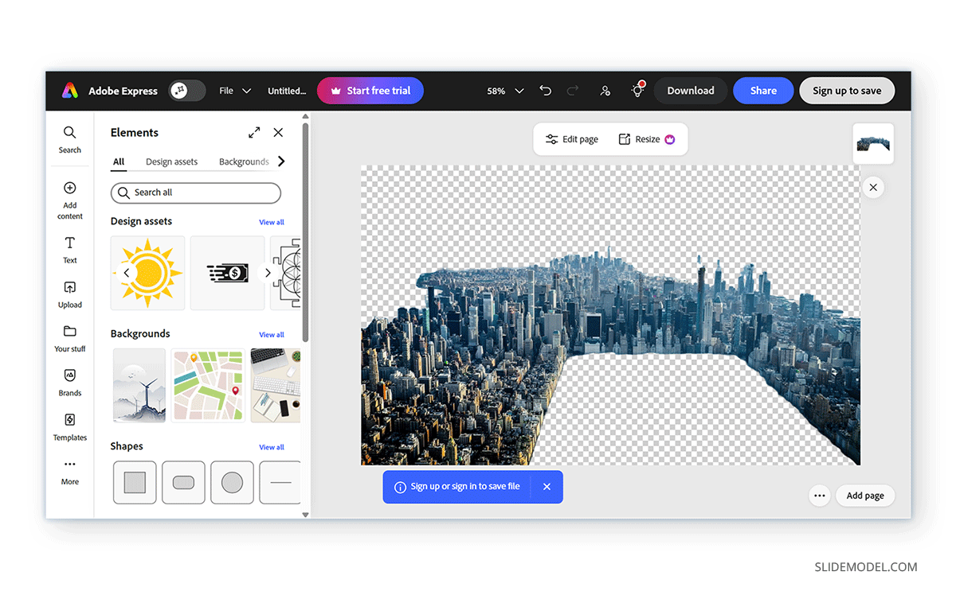Switch to the Design assets tab

pos(171,161)
